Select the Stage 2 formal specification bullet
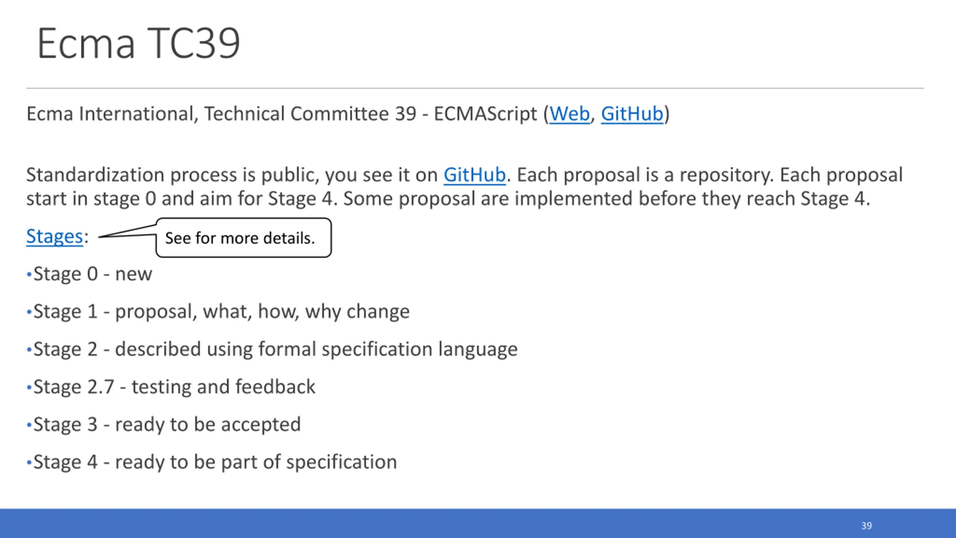This screenshot has height=538, width=956. pyautogui.click(x=276, y=349)
